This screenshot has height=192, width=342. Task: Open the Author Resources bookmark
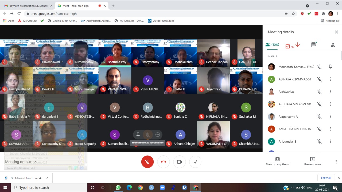click(x=161, y=21)
